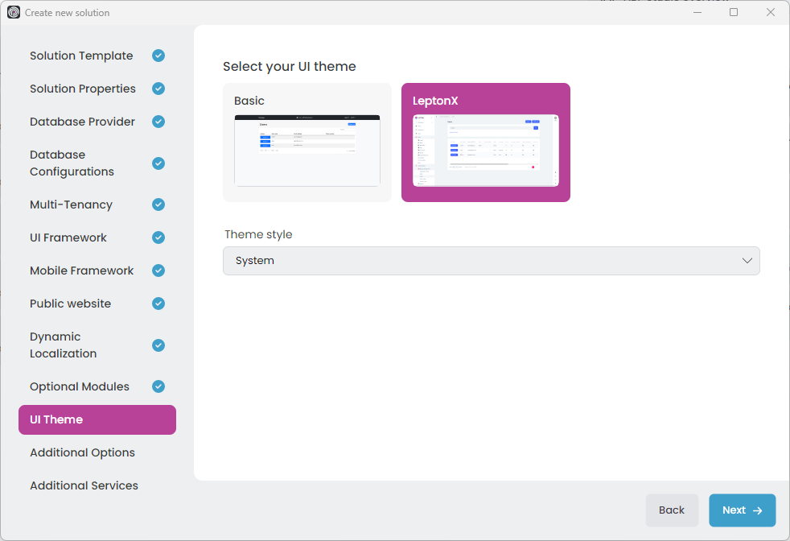Image resolution: width=790 pixels, height=541 pixels.
Task: Click checkmark icon next to Multi-Tenancy
Action: pos(158,204)
